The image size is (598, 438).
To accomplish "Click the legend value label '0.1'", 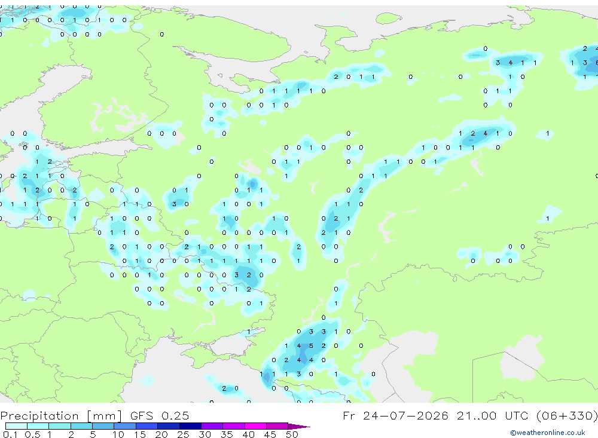I will [10, 434].
